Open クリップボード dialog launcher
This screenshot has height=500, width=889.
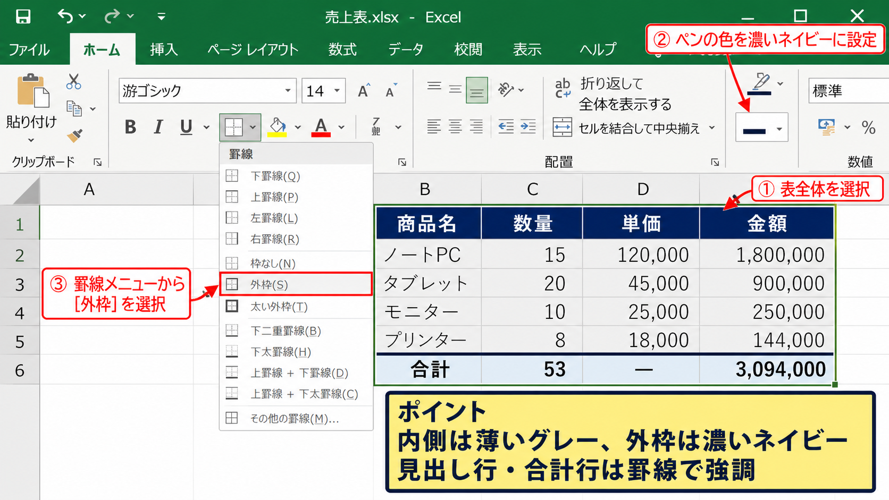(x=97, y=162)
